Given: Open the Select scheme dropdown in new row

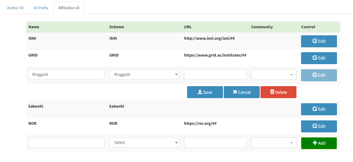Looking at the screenshot, I should (x=144, y=142).
